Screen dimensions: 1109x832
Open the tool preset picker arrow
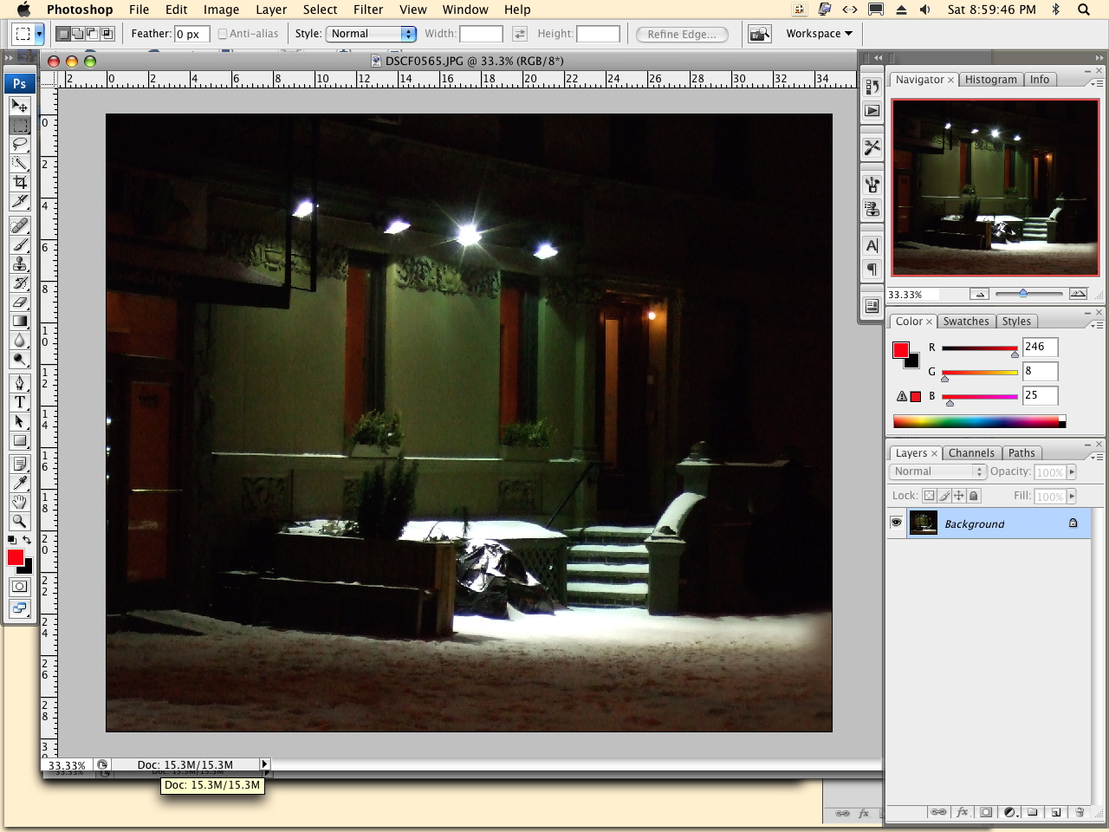[39, 34]
